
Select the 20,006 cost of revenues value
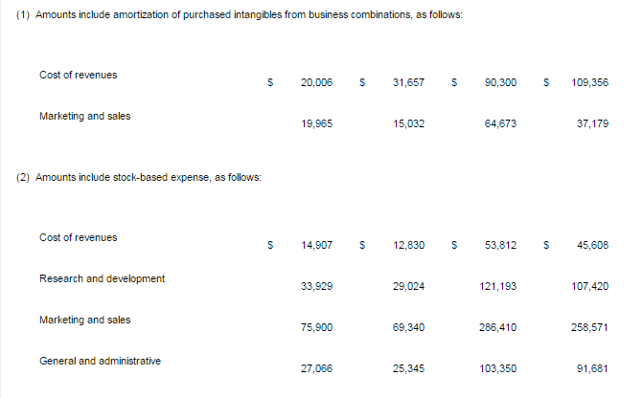[316, 82]
